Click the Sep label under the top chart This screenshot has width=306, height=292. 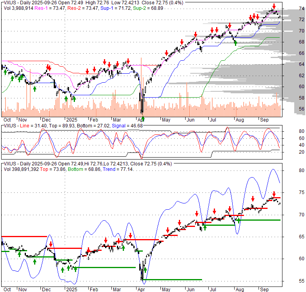click(x=264, y=120)
